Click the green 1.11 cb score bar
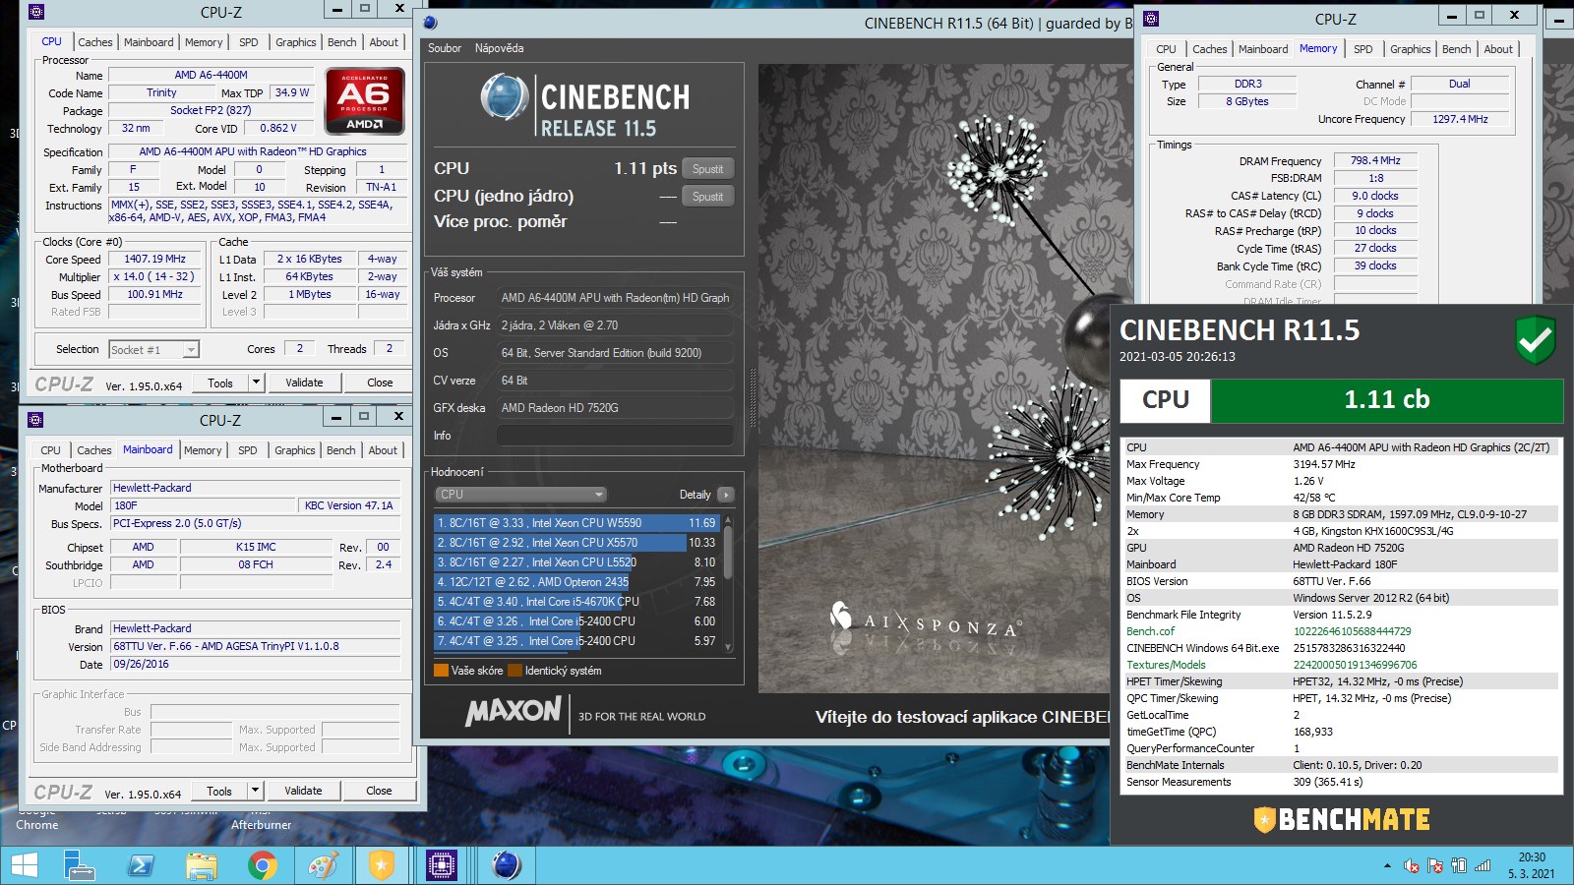 click(1387, 400)
